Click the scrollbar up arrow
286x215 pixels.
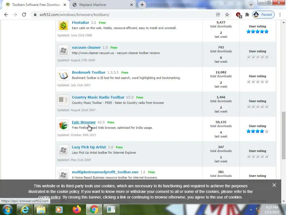[x=283, y=22]
